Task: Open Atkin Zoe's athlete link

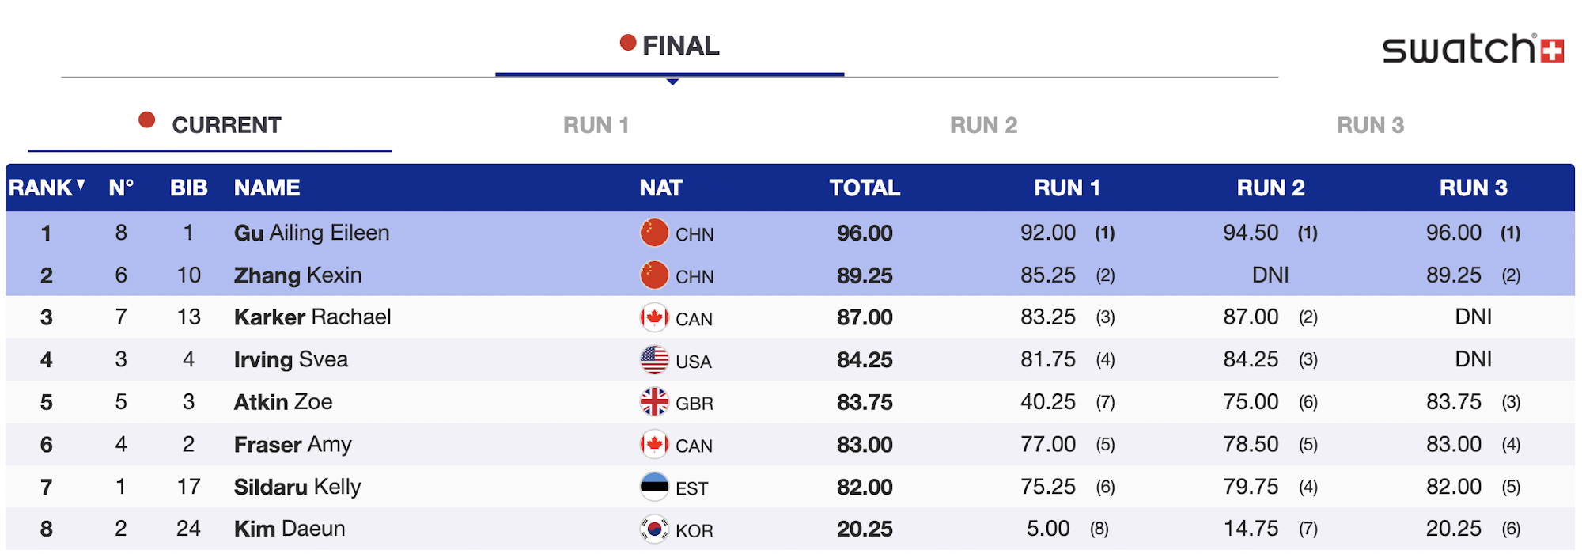Action: 283,402
